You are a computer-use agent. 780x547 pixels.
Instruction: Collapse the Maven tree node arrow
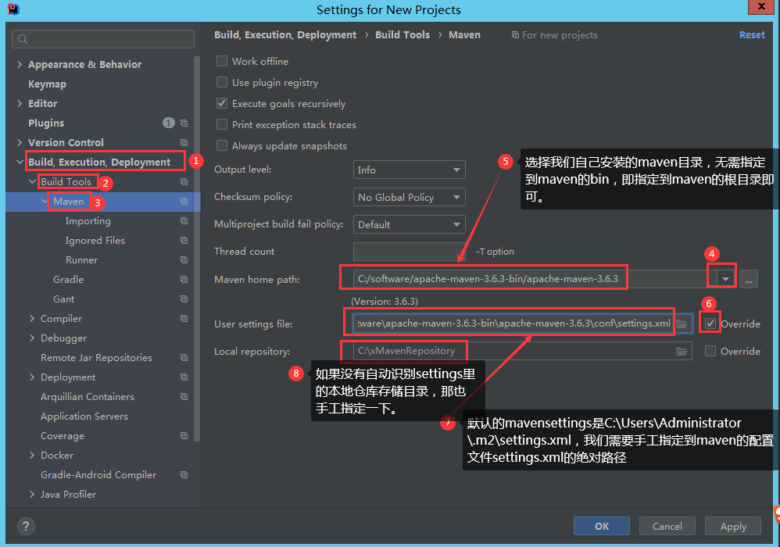45,202
